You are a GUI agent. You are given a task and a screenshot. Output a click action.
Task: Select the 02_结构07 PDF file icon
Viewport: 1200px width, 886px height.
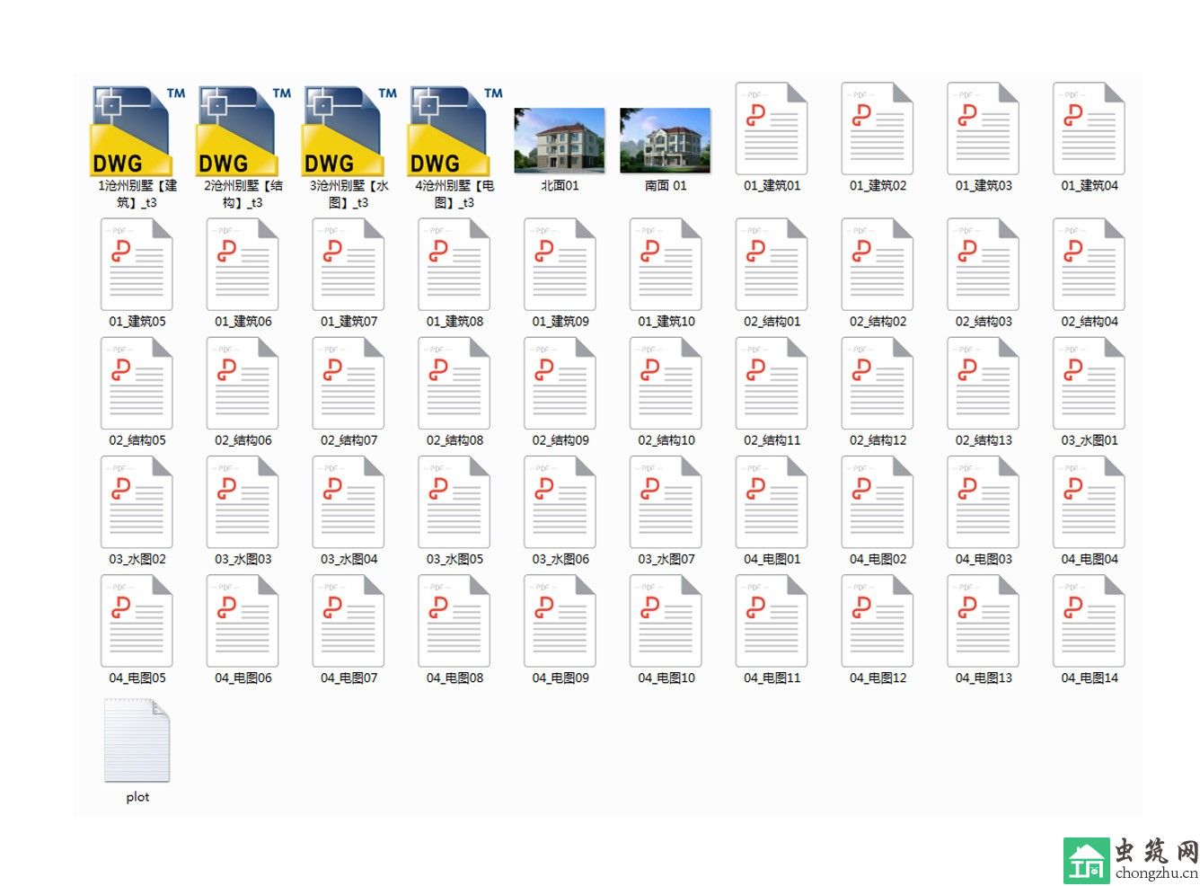[349, 384]
